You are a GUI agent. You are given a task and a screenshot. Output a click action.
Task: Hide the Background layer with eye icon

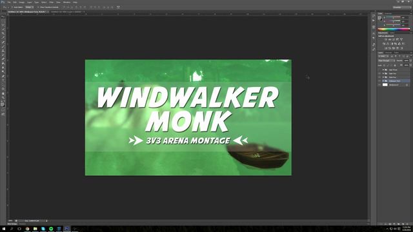(x=379, y=85)
